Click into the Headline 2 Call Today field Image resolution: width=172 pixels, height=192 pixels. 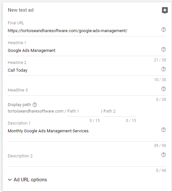click(x=83, y=70)
